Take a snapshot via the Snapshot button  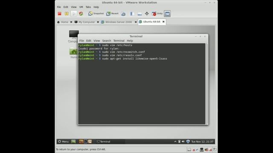coord(96,14)
